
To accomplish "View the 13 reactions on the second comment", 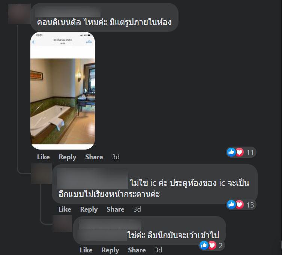I will click(x=241, y=205).
